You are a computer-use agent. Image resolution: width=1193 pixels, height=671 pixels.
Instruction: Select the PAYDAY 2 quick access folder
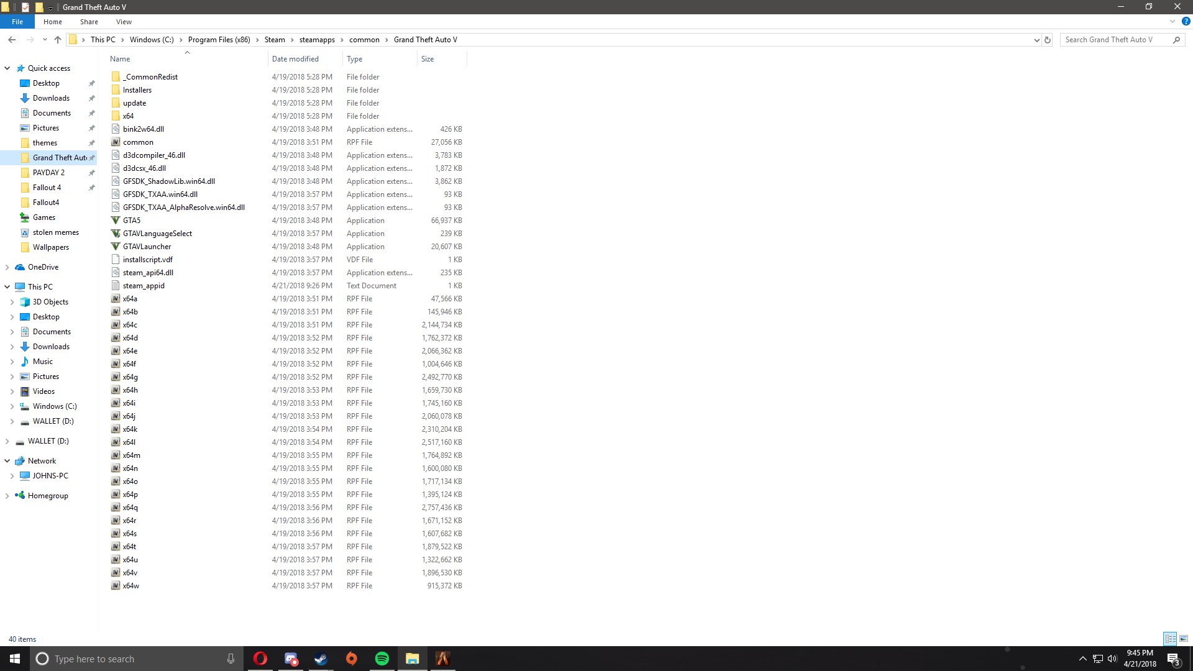pos(48,173)
